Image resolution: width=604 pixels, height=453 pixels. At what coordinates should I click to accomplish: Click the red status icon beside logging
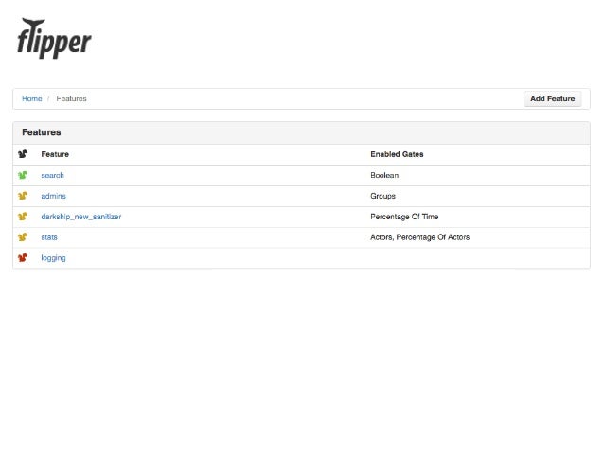tap(23, 257)
